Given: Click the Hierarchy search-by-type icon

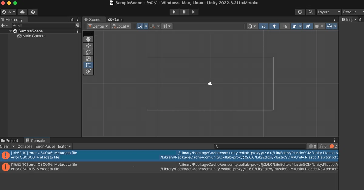Looking at the screenshot, I should point(78,25).
